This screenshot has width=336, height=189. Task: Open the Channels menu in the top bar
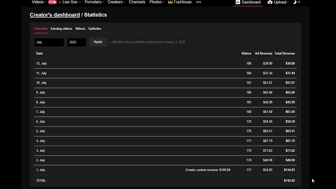(x=137, y=2)
